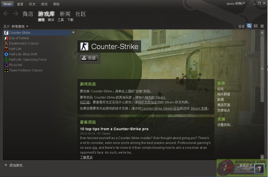This screenshot has width=268, height=177.
Task: Click the scrollbar down arrow
Action: click(262, 157)
